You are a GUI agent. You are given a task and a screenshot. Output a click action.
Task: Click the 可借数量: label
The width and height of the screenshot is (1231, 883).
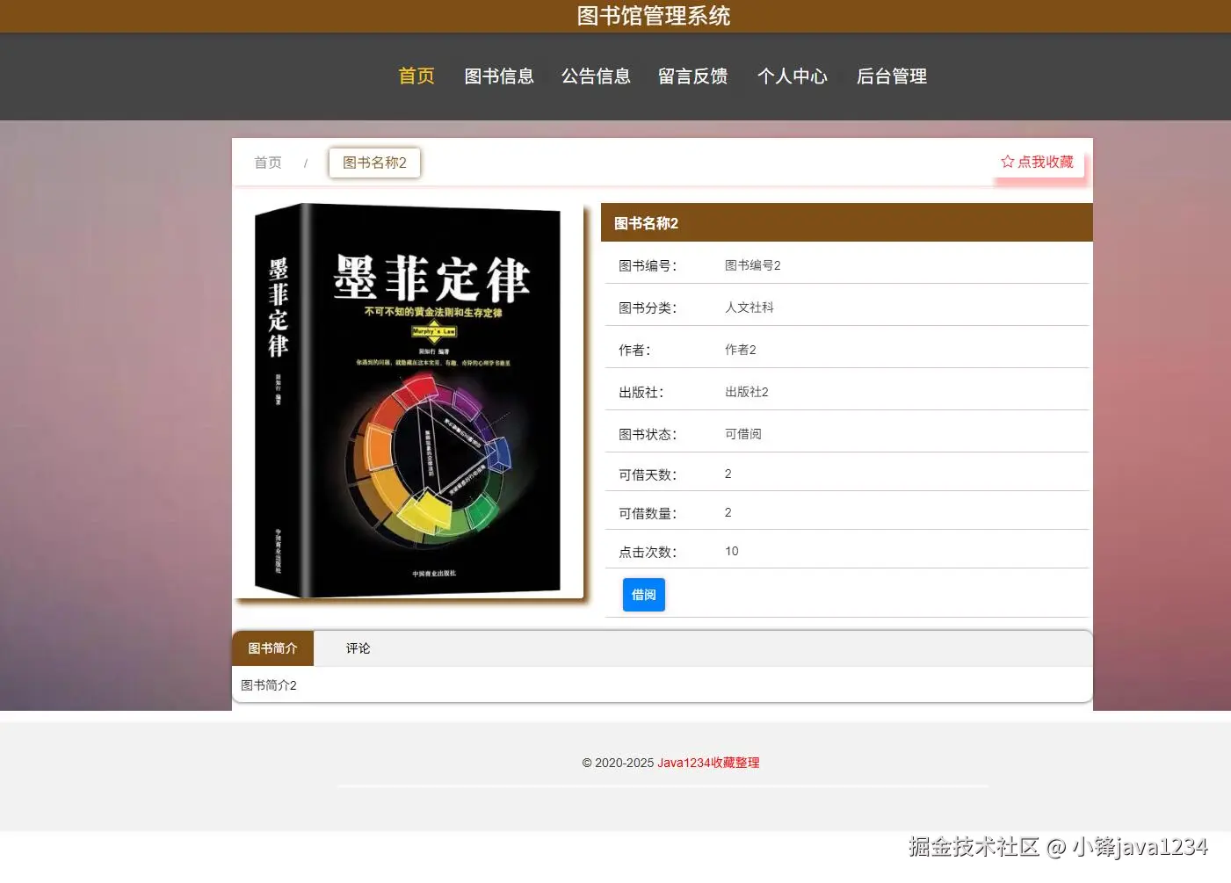click(648, 513)
